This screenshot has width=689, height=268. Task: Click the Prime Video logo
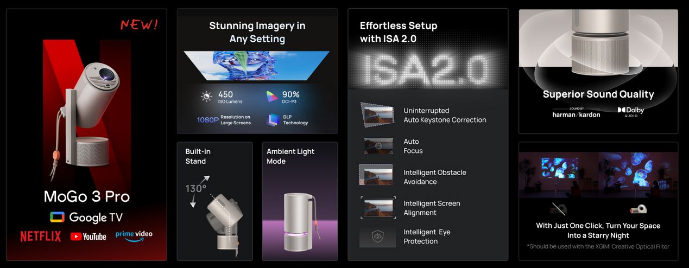coord(134,235)
